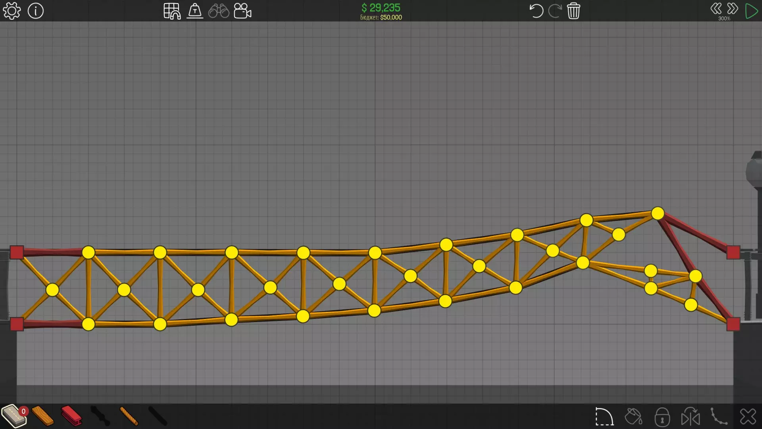Start the simulation with the play button

tap(751, 11)
